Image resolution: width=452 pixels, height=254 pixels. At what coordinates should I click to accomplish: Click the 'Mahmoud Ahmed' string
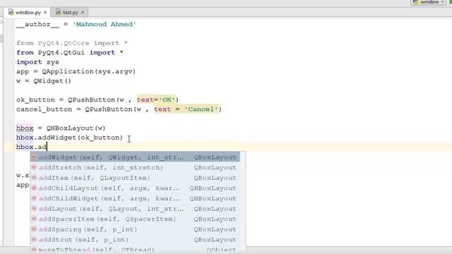point(104,24)
